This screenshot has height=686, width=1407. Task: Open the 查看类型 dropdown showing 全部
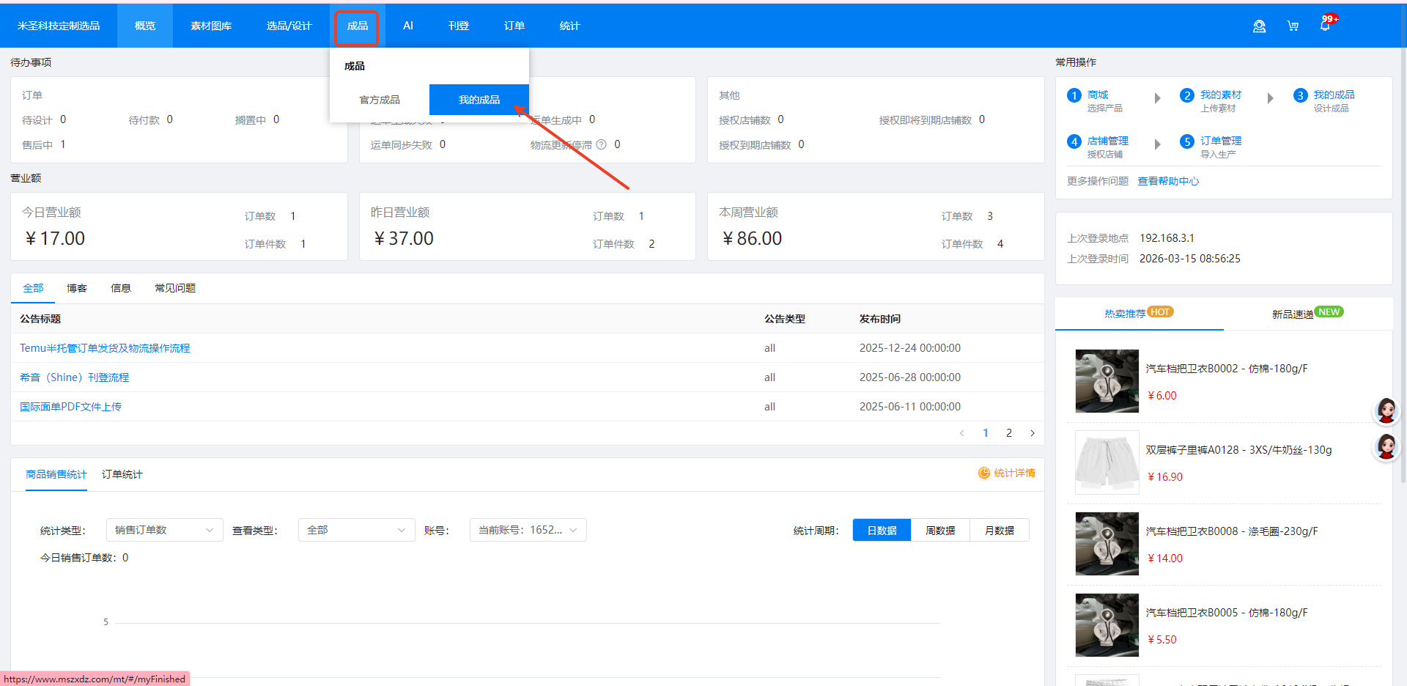[356, 530]
